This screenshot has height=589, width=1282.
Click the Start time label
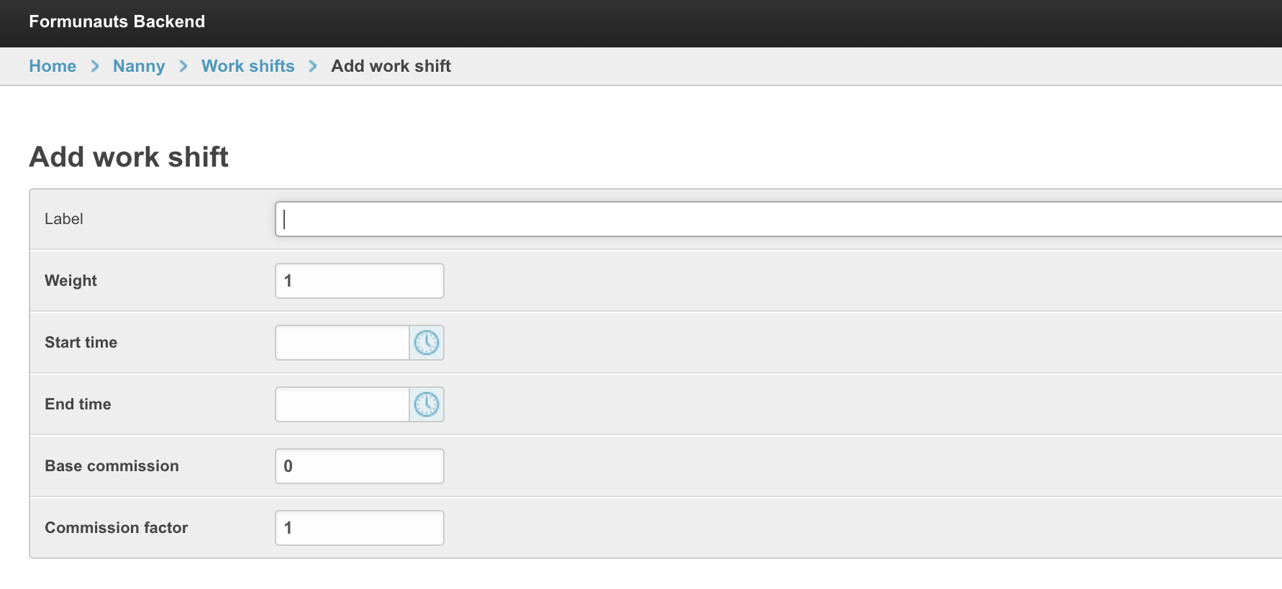[81, 343]
